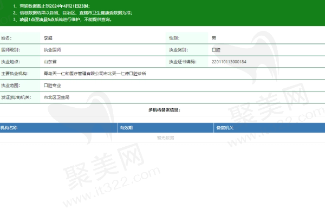Select the location value 山东省

(x=50, y=62)
